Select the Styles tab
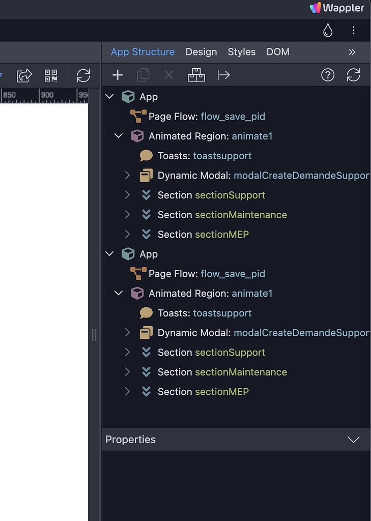The height and width of the screenshot is (521, 371). (241, 52)
